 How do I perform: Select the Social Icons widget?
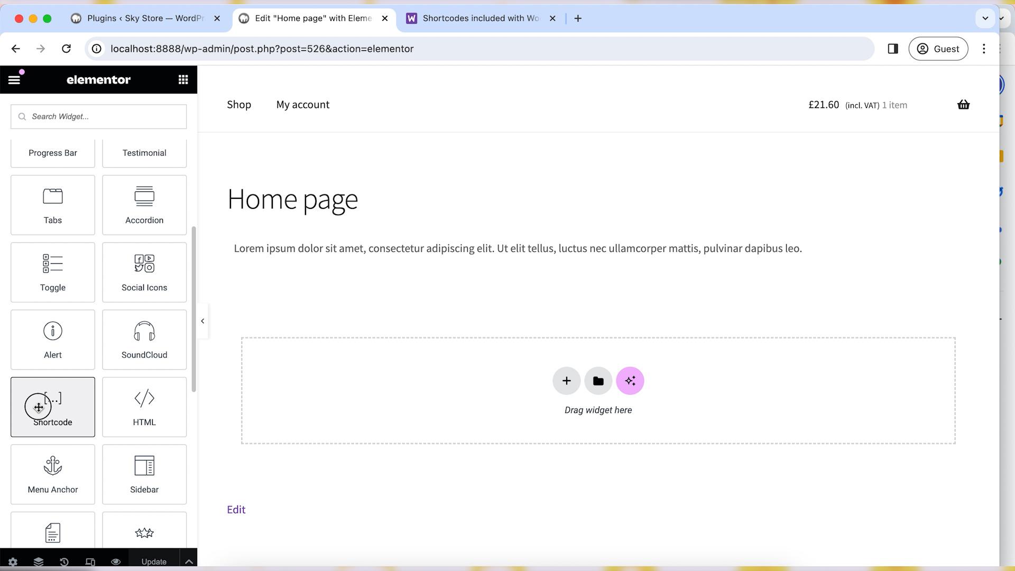point(144,272)
